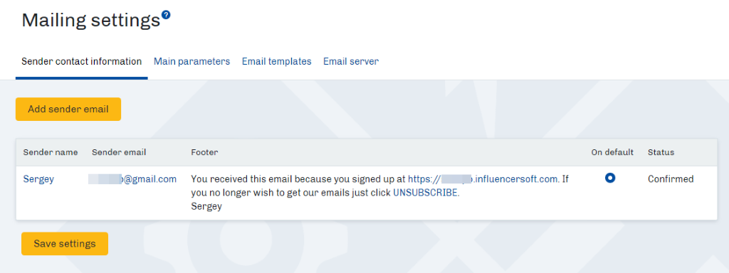Click the Confirmed status text
The width and height of the screenshot is (729, 273).
(x=671, y=179)
